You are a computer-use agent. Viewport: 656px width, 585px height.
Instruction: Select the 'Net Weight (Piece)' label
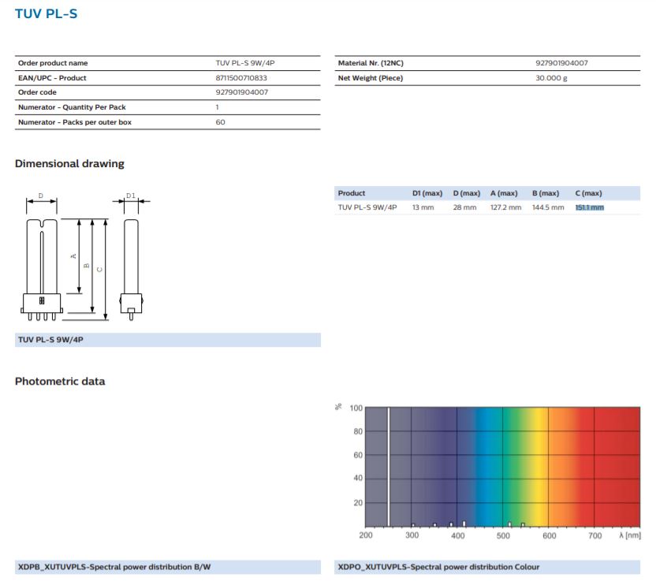(x=371, y=78)
